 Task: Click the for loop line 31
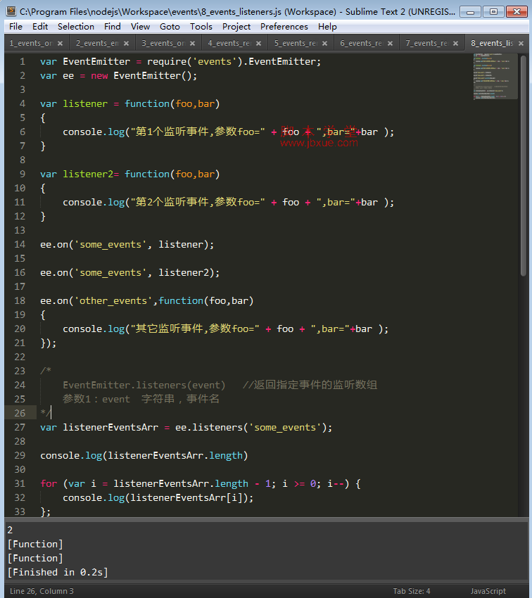click(x=201, y=483)
